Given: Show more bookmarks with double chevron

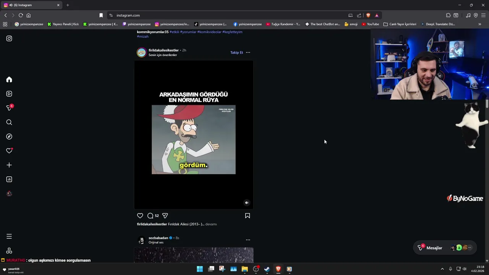Looking at the screenshot, I should tap(480, 24).
